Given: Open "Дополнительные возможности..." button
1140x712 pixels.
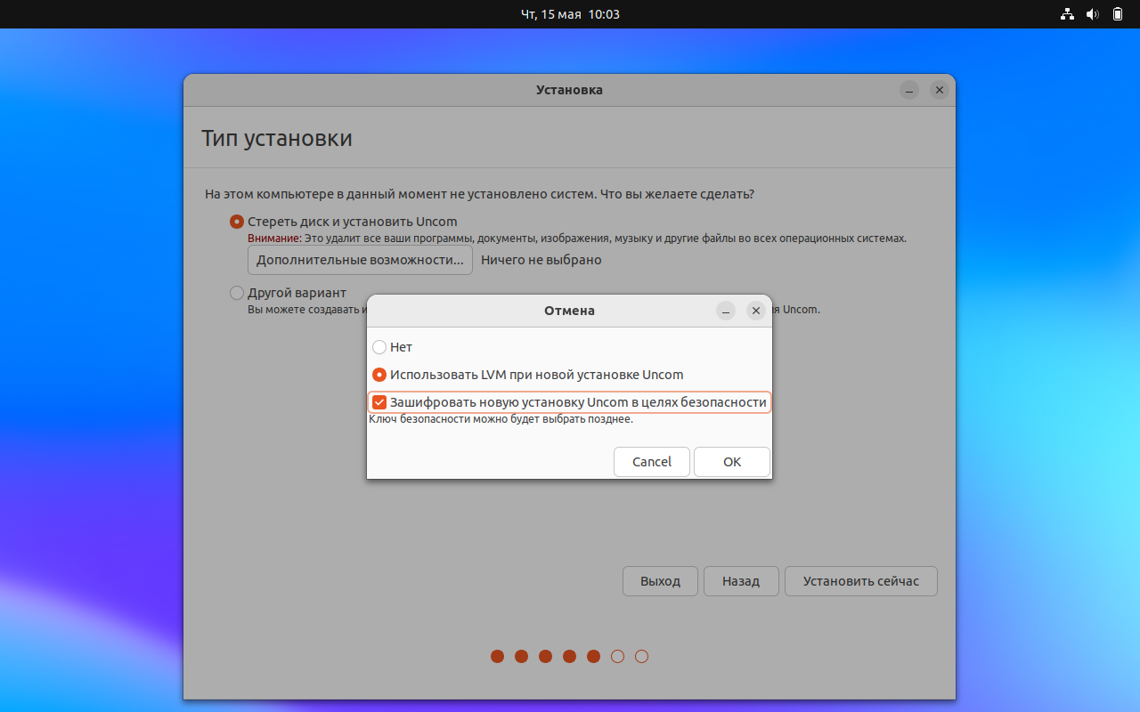Looking at the screenshot, I should (360, 260).
